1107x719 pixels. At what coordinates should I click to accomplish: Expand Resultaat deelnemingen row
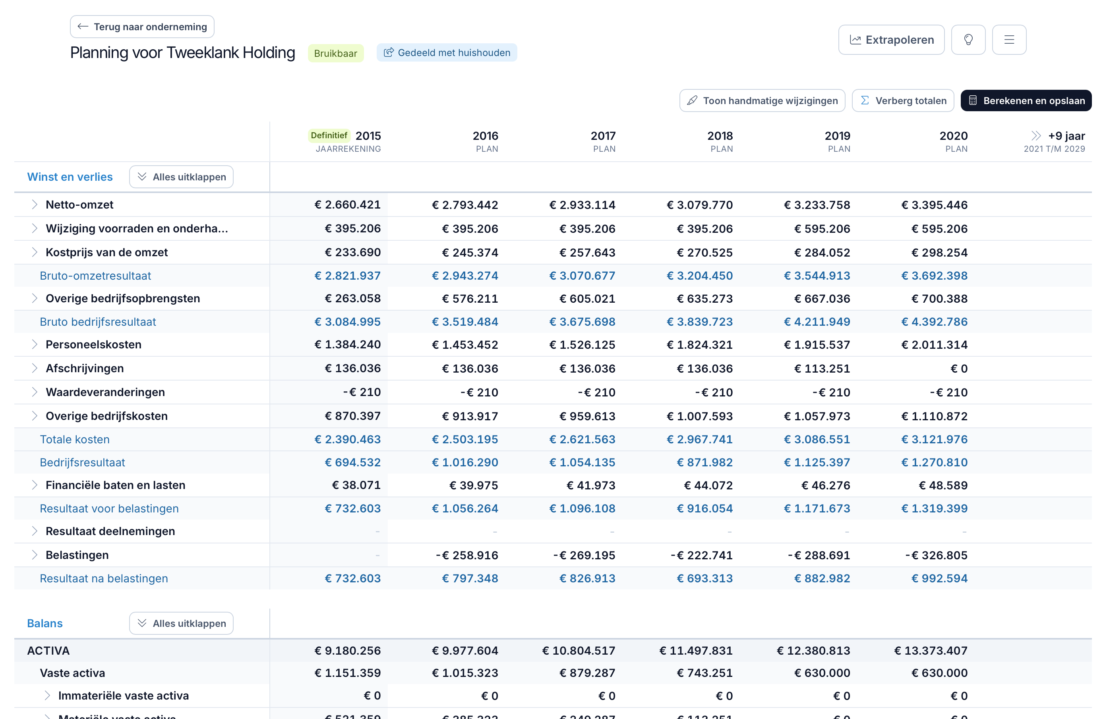pyautogui.click(x=35, y=531)
